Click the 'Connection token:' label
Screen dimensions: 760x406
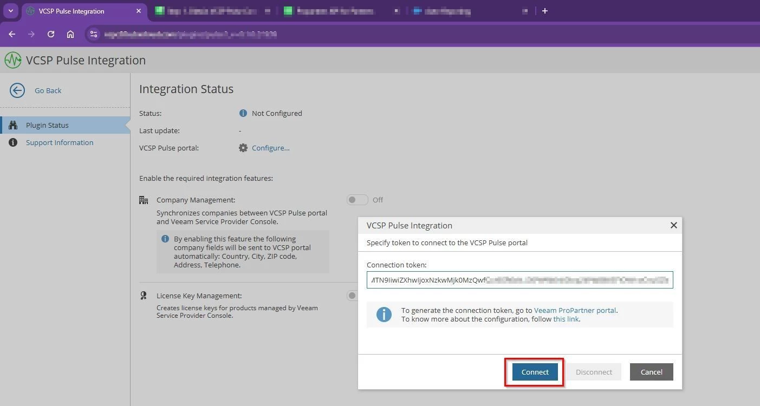[x=397, y=265]
